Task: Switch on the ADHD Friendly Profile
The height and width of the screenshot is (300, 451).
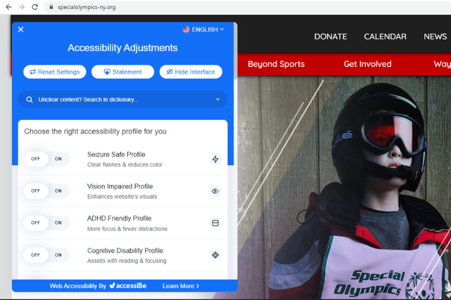Action: pyautogui.click(x=58, y=223)
